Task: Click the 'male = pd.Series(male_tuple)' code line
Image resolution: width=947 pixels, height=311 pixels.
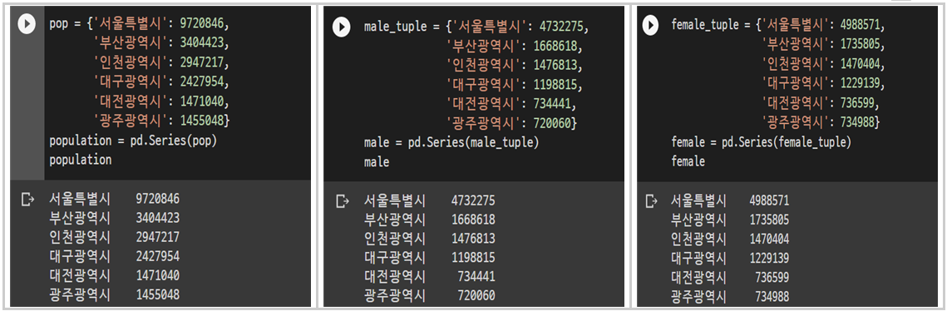Action: [451, 142]
